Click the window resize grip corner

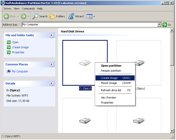tap(172, 137)
